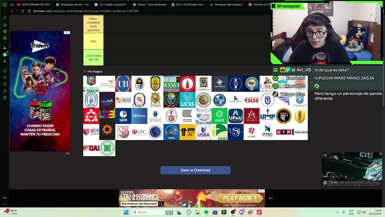Open TikTok app from the taskbar
The height and width of the screenshot is (217, 385).
pyautogui.click(x=259, y=212)
